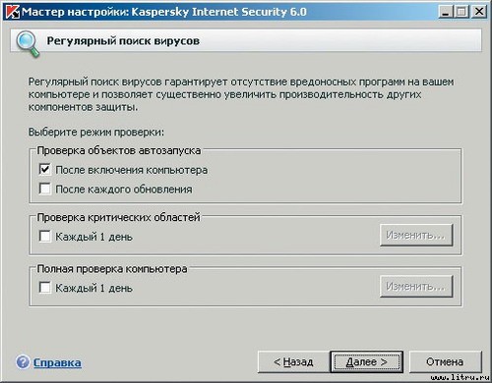Open the Справка help link
The image size is (492, 383).
click(57, 362)
